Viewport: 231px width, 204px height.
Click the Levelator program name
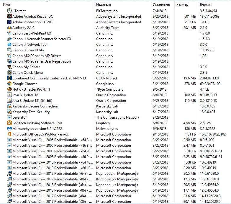coord(19,117)
